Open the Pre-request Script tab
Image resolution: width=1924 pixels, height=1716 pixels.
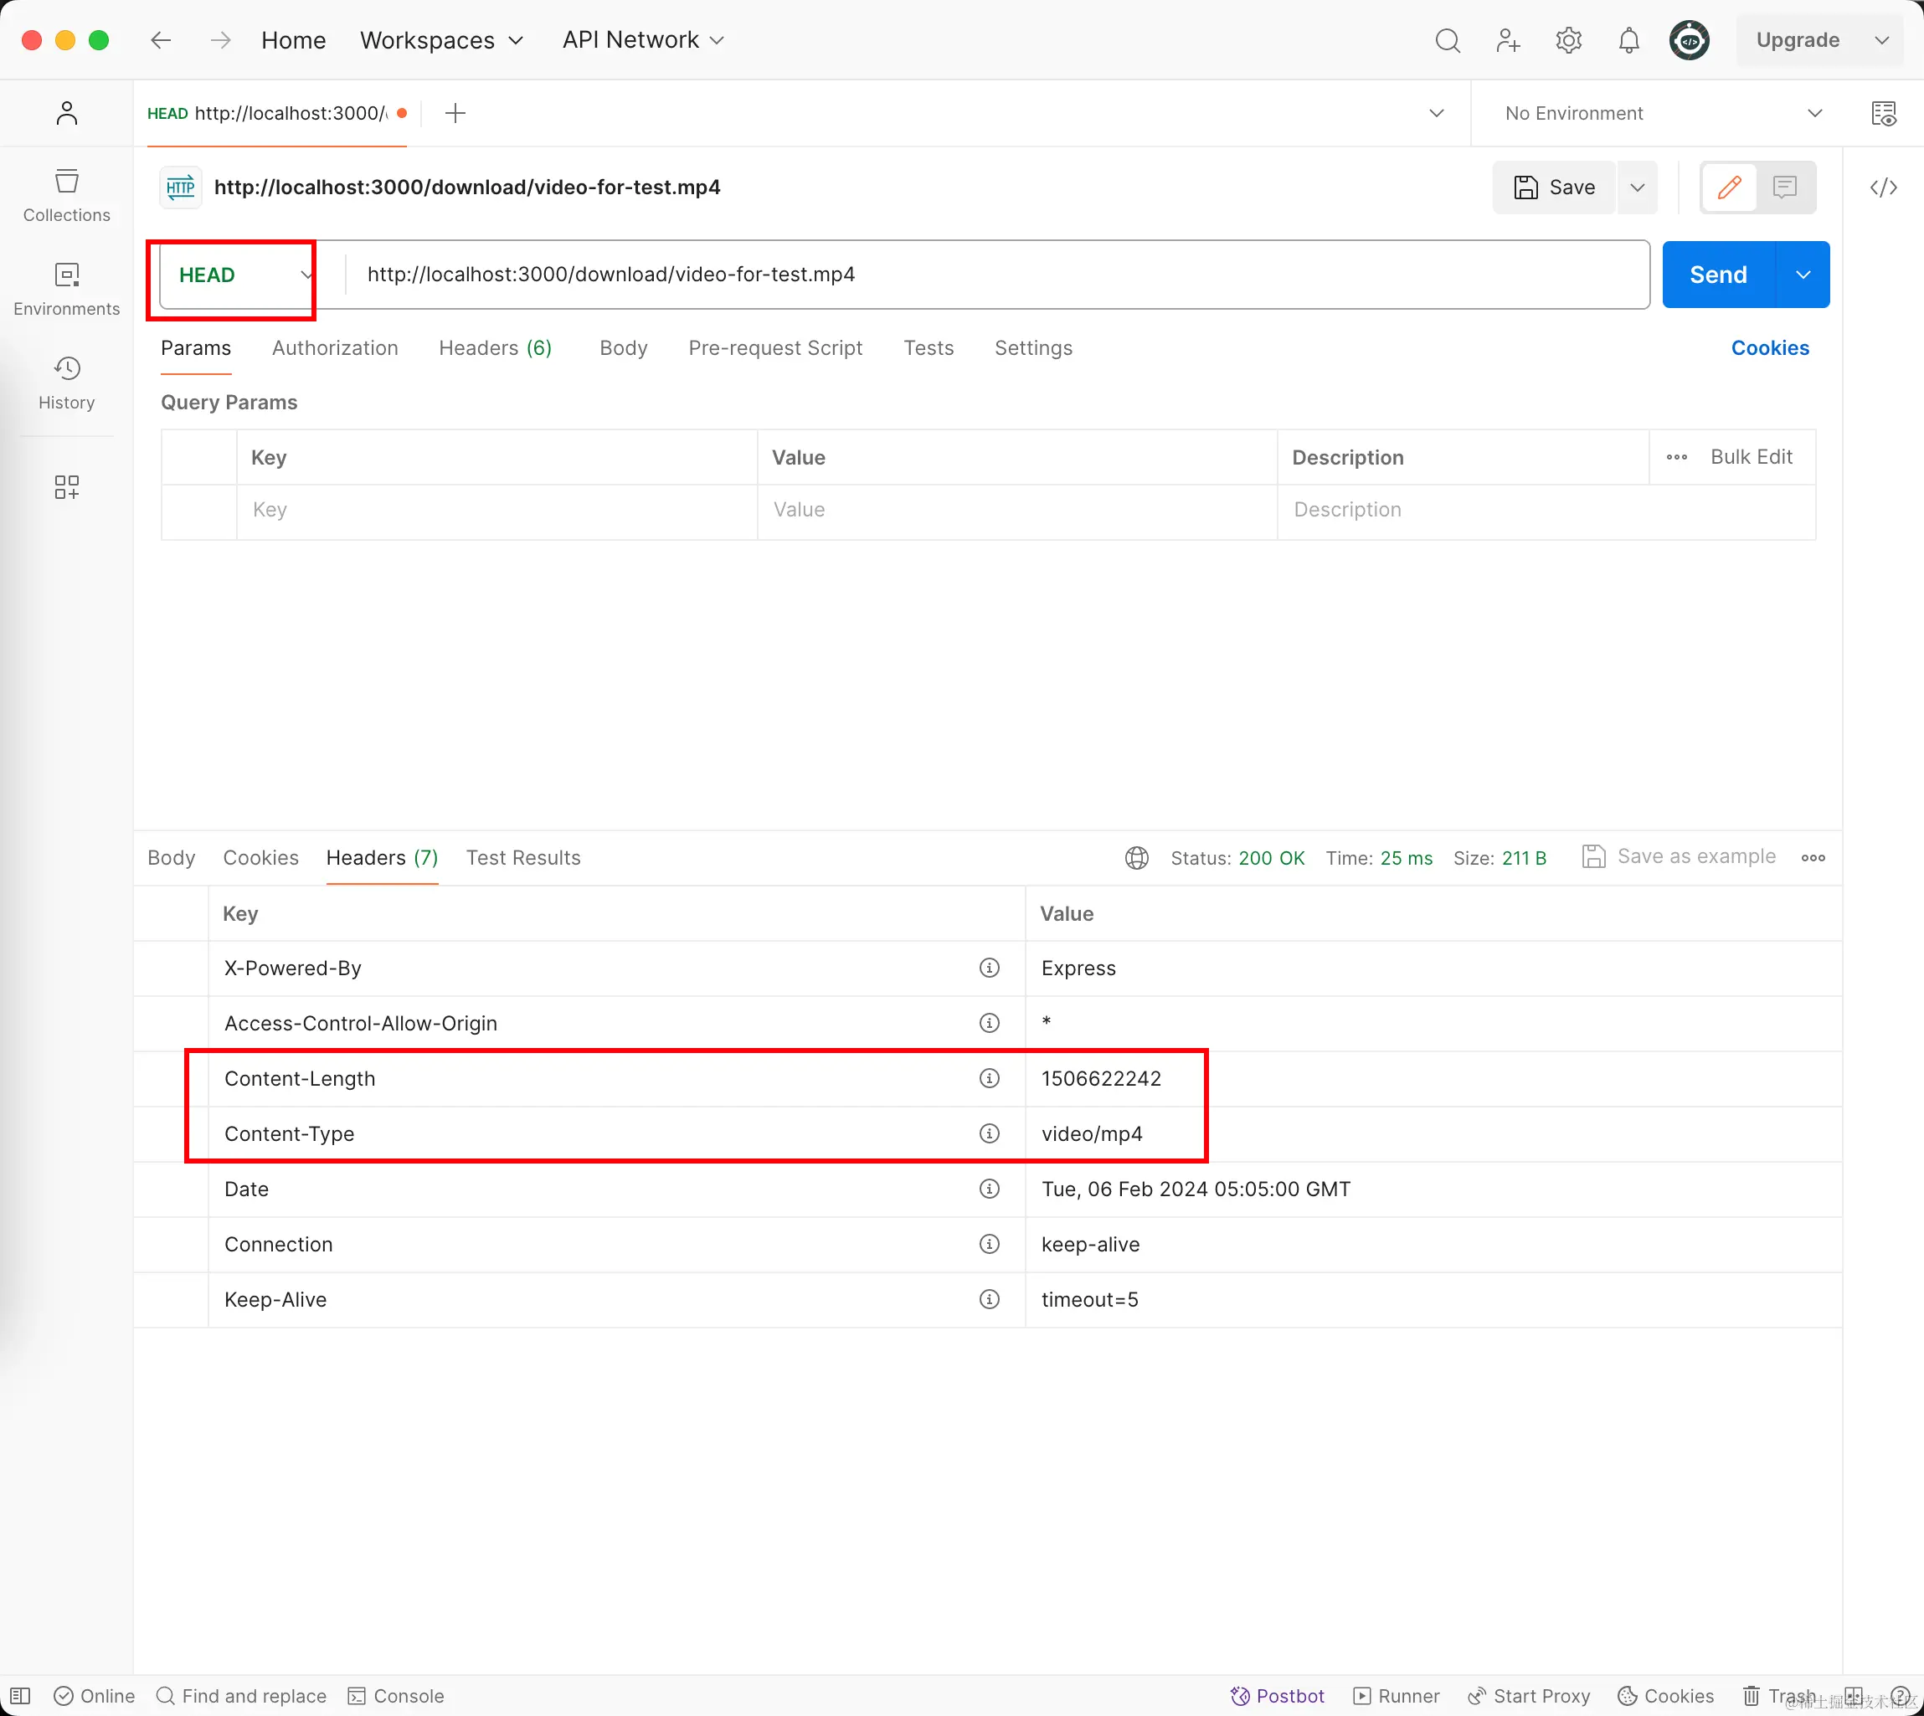coord(775,348)
